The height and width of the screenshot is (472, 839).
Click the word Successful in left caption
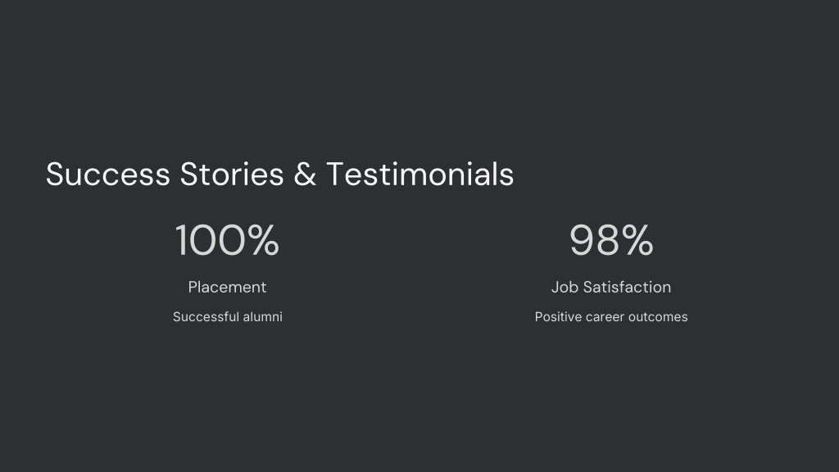coord(206,317)
